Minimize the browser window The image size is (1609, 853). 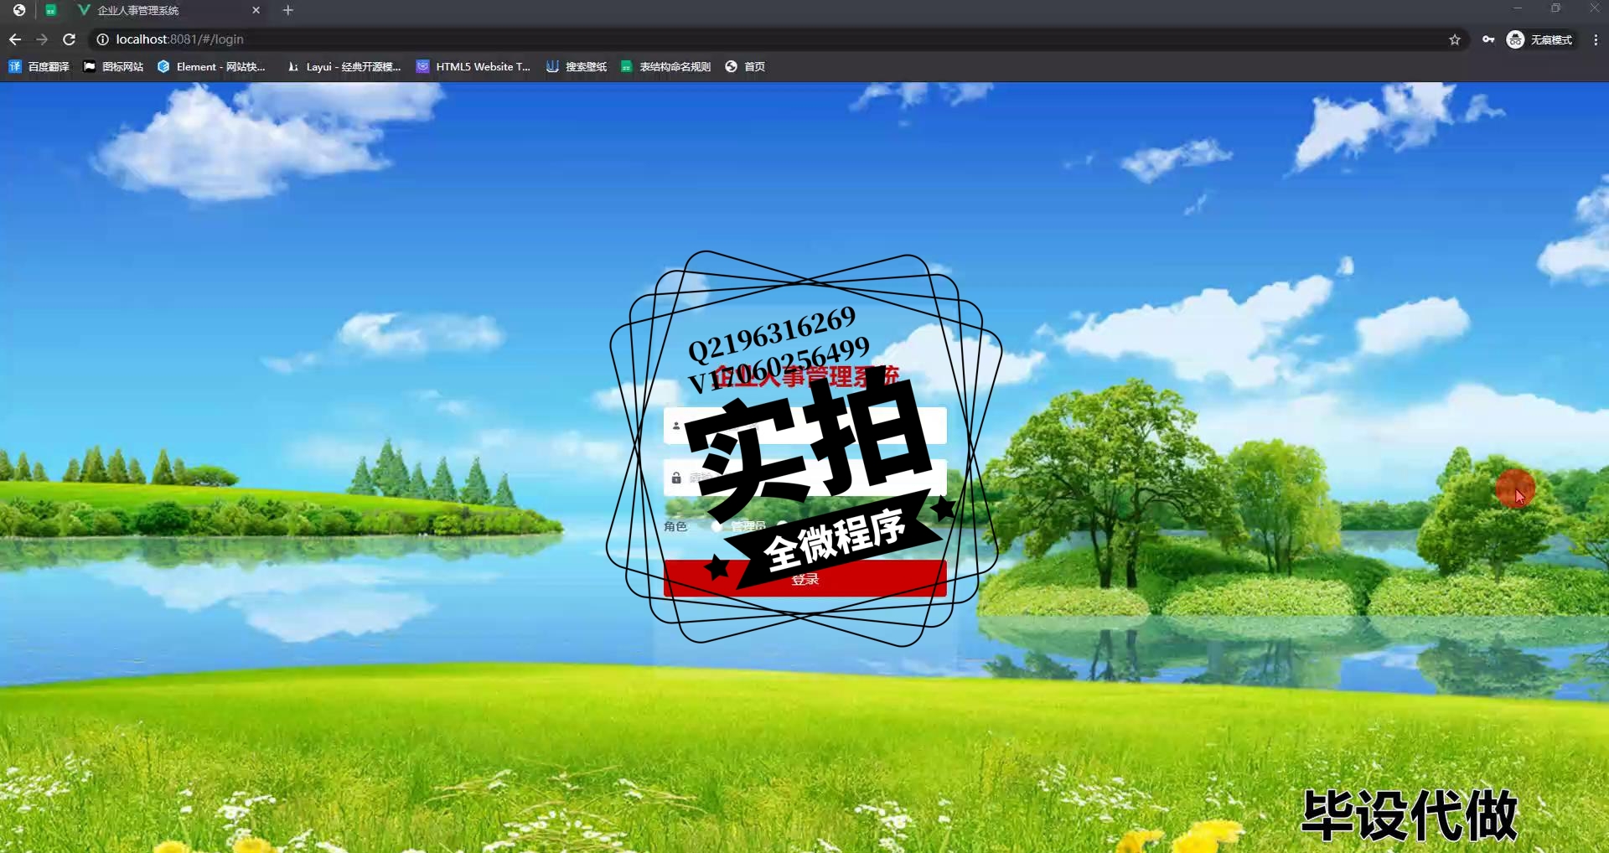coord(1517,8)
